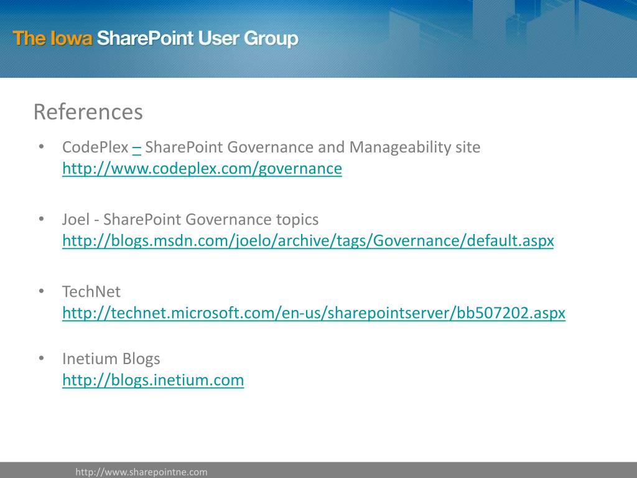This screenshot has width=637, height=478.
Task: Click 'The Iowa SharePoint User Group' title
Action: click(x=156, y=39)
